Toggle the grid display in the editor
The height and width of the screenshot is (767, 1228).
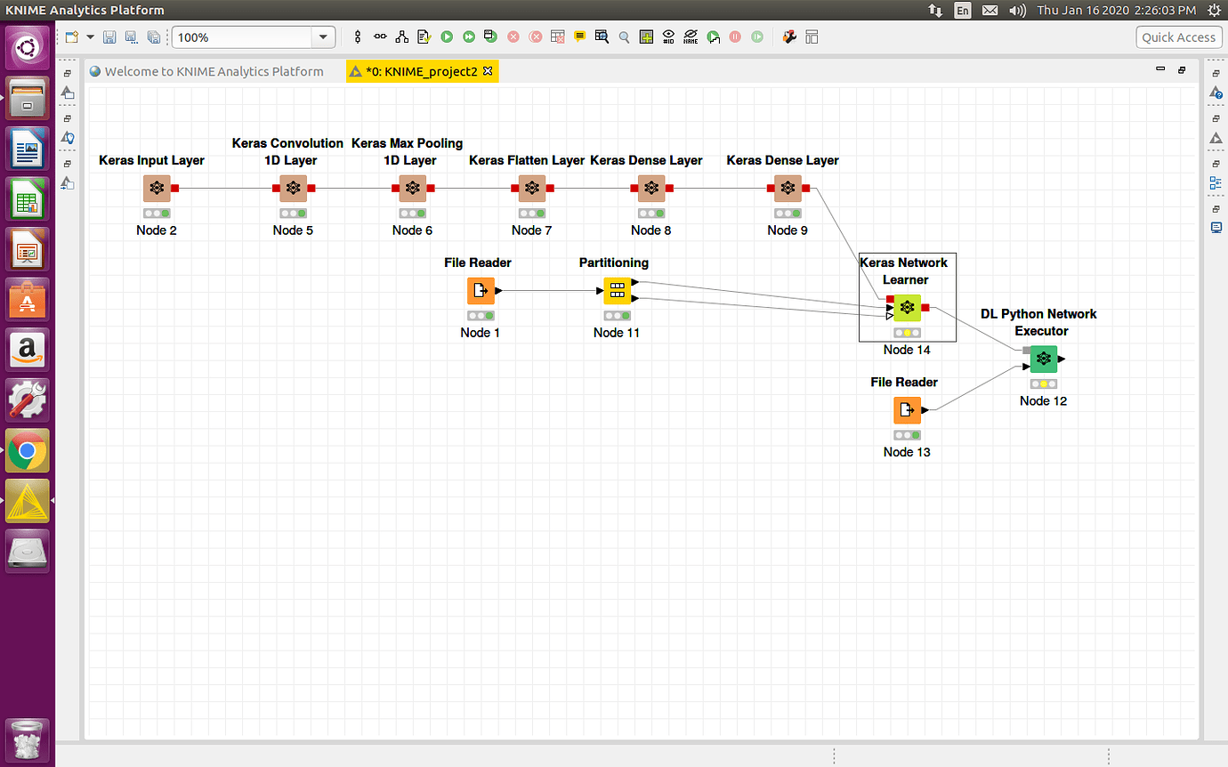[x=646, y=36]
